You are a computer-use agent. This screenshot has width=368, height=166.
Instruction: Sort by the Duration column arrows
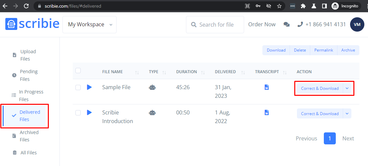pos(203,73)
